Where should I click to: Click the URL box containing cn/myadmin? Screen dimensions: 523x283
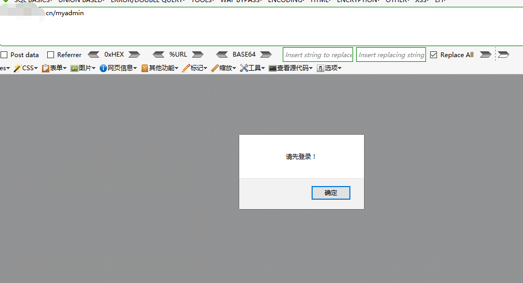(x=261, y=26)
